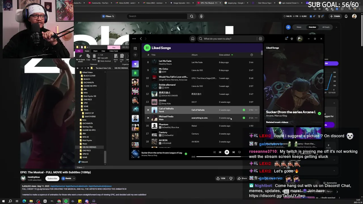Select the song 'DIVINE' by Stray Kids
The width and height of the screenshot is (363, 204).
pos(162,101)
